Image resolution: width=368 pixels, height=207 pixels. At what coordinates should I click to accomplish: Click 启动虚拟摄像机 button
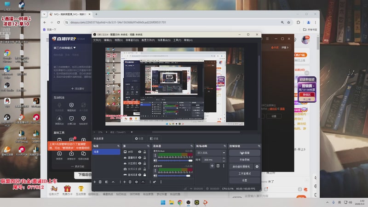pyautogui.click(x=241, y=167)
